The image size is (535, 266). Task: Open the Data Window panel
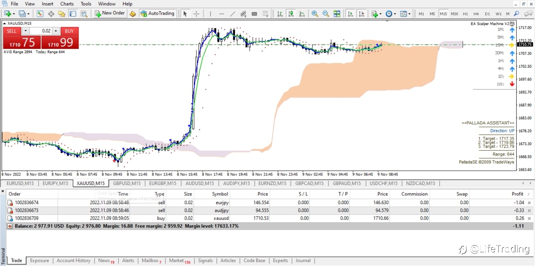(x=51, y=13)
